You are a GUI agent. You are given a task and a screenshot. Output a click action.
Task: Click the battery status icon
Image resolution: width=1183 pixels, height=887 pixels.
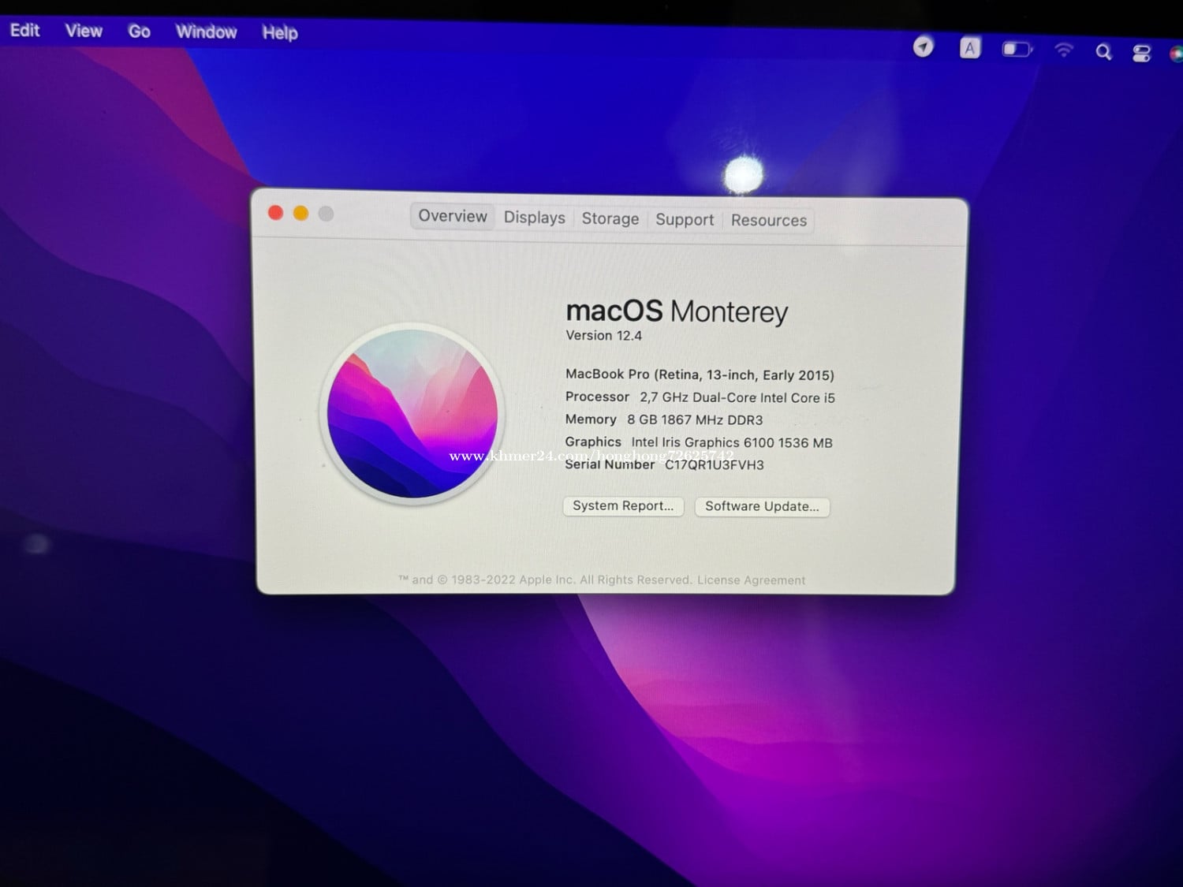pos(1016,50)
